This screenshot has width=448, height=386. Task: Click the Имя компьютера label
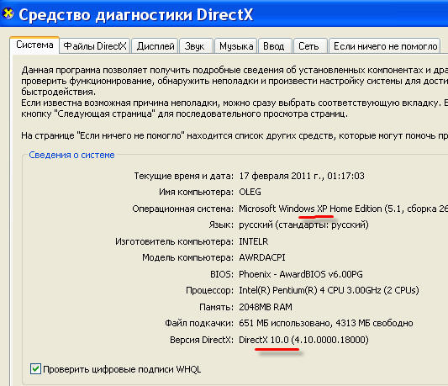(197, 192)
